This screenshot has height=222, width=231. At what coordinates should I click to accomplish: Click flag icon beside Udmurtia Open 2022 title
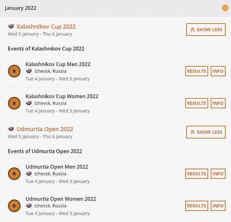coord(11,129)
